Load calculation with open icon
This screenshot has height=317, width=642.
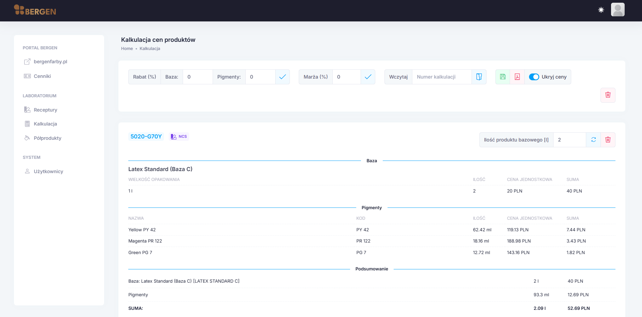(x=479, y=77)
